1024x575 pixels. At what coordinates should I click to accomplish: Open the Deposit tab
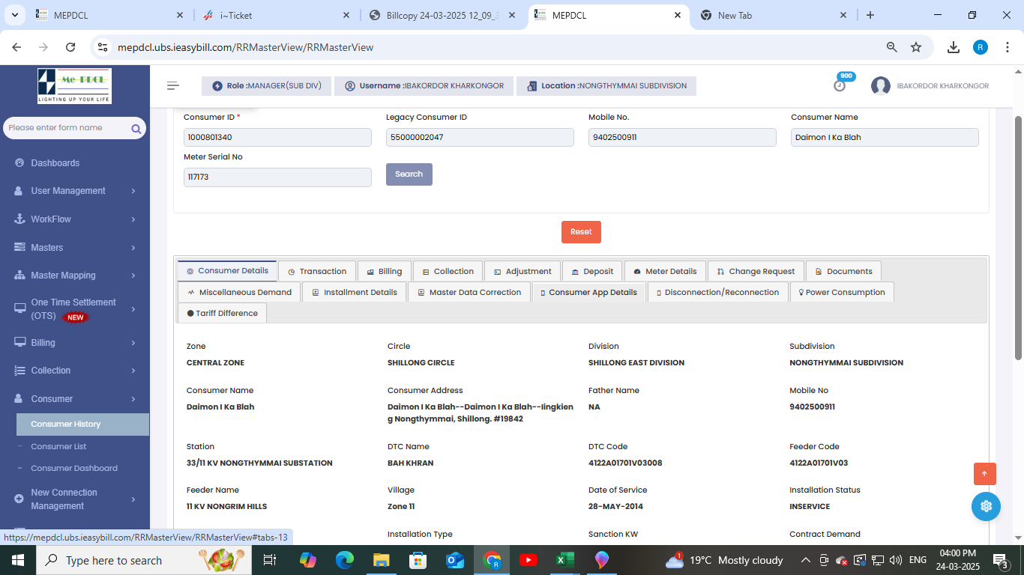coord(592,271)
